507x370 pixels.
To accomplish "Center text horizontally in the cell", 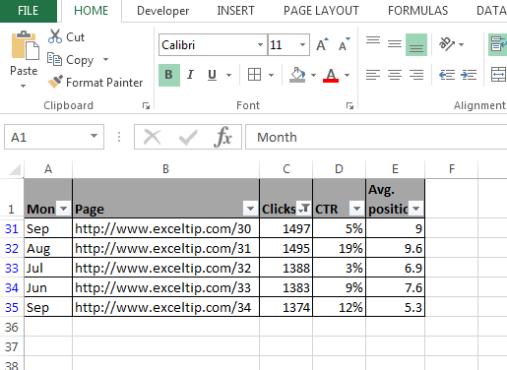I will [x=395, y=75].
